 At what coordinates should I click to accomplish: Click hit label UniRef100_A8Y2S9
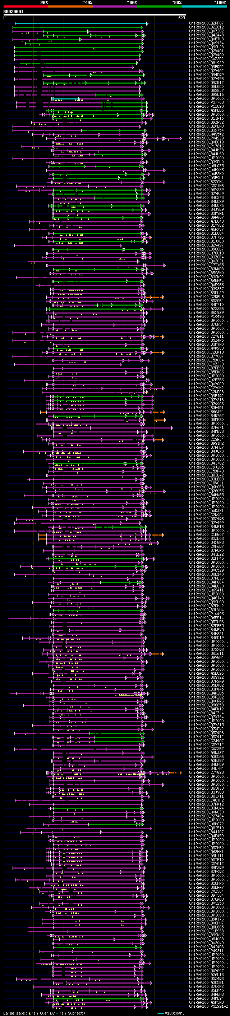click(206, 190)
